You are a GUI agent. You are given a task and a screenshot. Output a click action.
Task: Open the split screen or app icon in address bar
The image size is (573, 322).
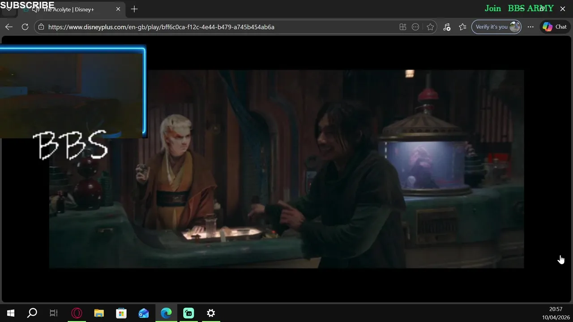(403, 27)
